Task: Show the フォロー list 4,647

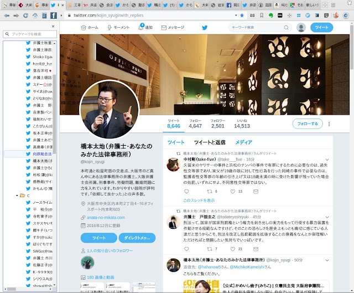Action: [195, 124]
